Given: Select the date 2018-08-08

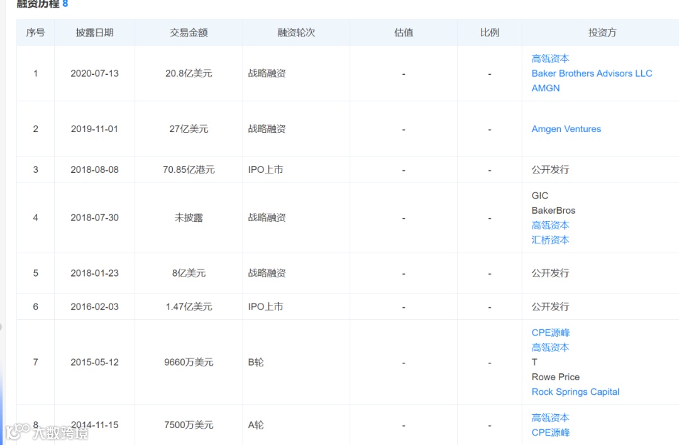Looking at the screenshot, I should 94,169.
